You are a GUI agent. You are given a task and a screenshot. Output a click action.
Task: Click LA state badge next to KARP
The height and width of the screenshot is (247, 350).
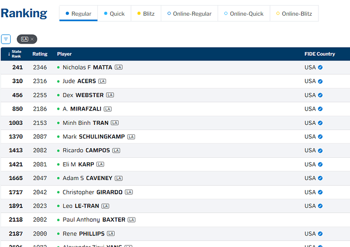pos(100,164)
